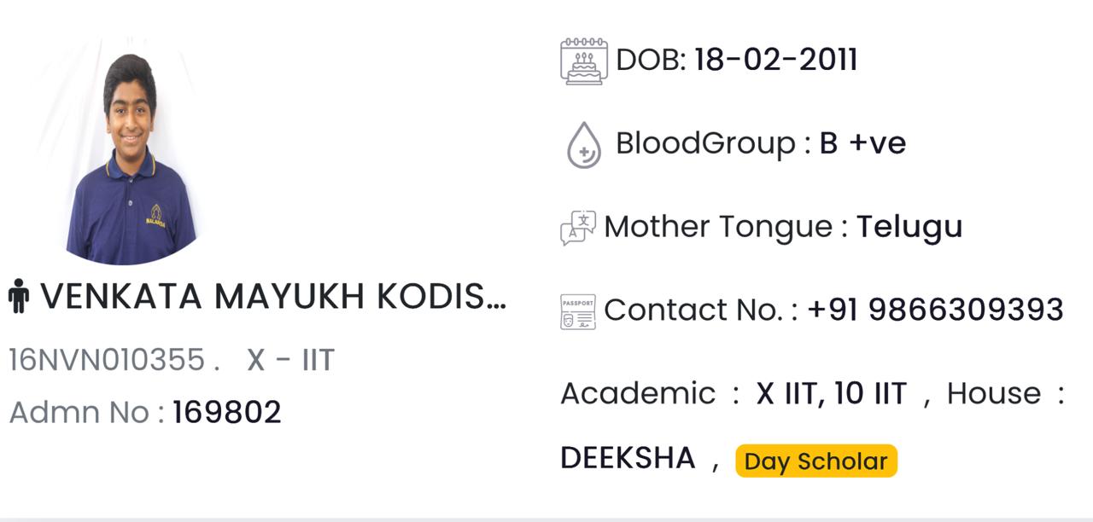The height and width of the screenshot is (522, 1093).
Task: Click the person icon before the student name
Action: click(x=18, y=296)
